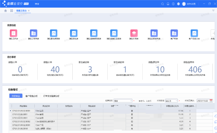Image resolution: width=217 pixels, height=133 pixels.
Task: Open the app grid menu icon
Action: [x=11, y=11]
